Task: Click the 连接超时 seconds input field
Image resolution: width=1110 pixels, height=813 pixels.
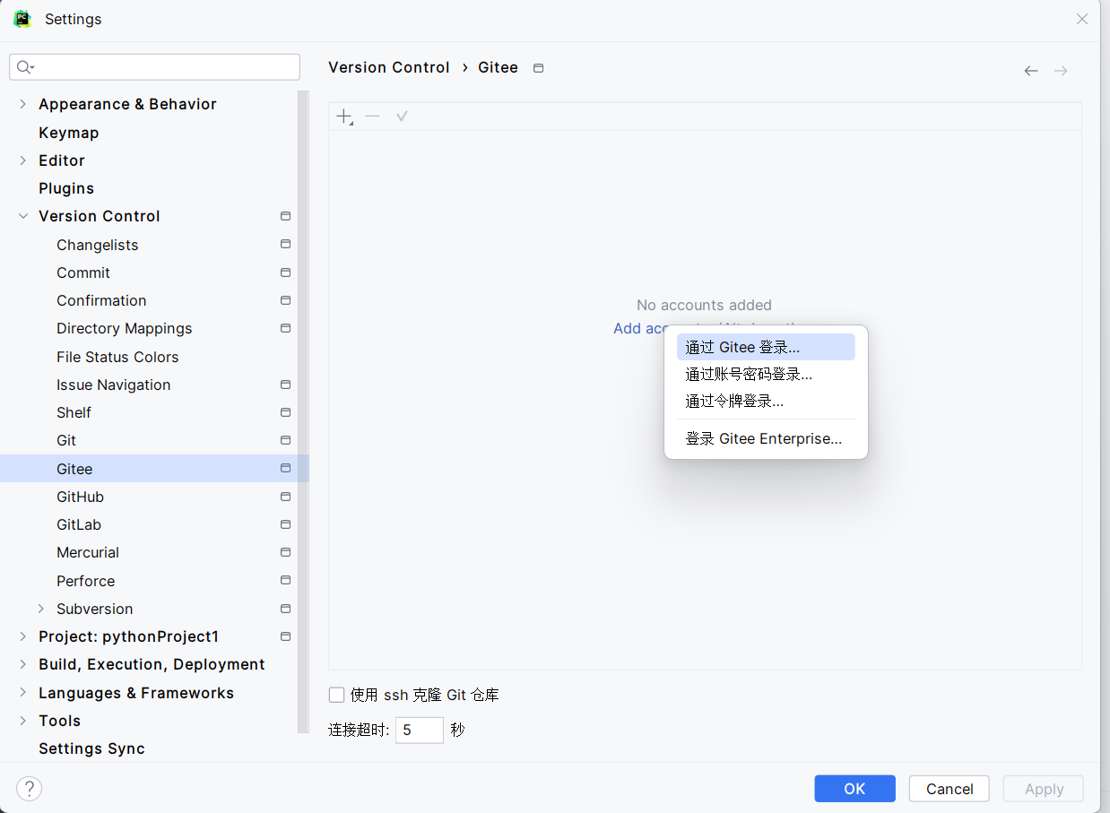Action: [x=420, y=730]
